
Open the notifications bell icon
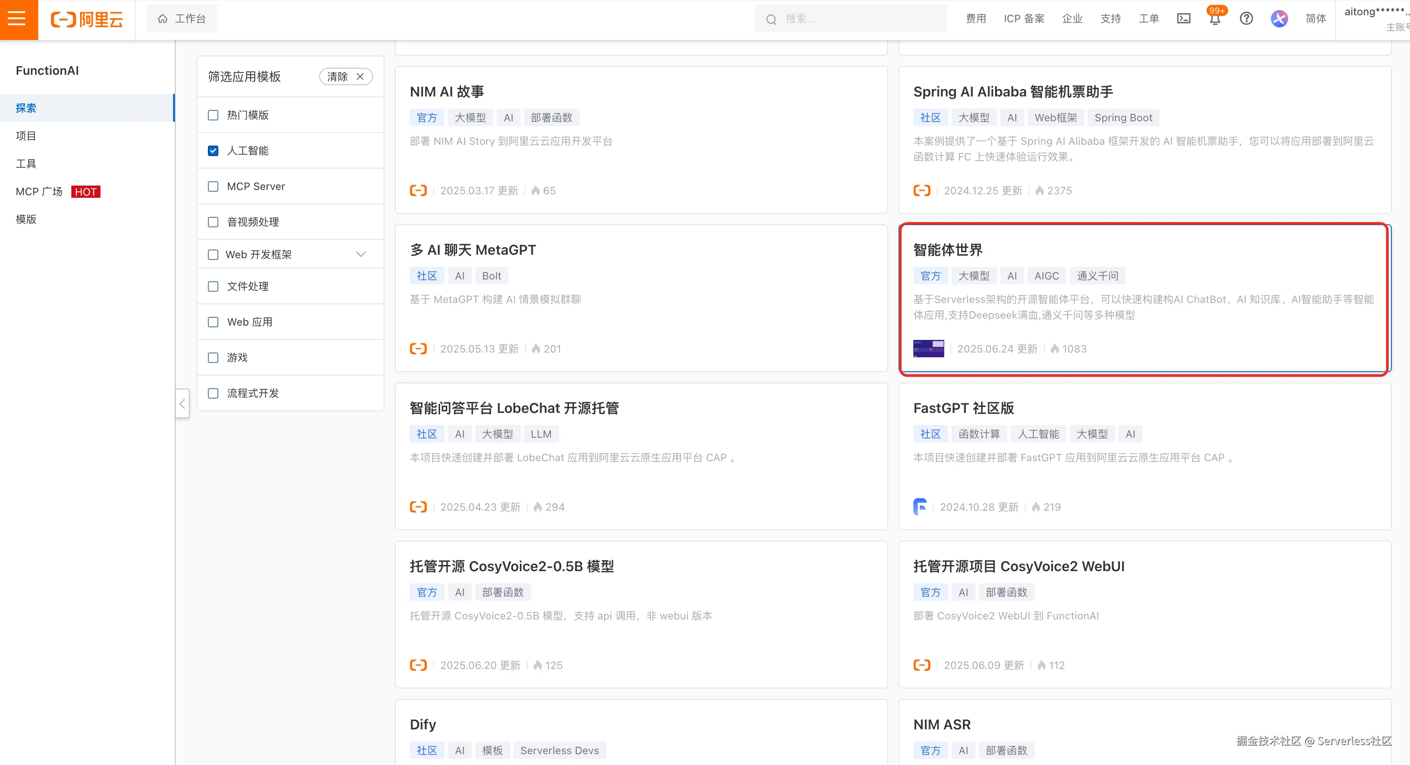click(1215, 20)
